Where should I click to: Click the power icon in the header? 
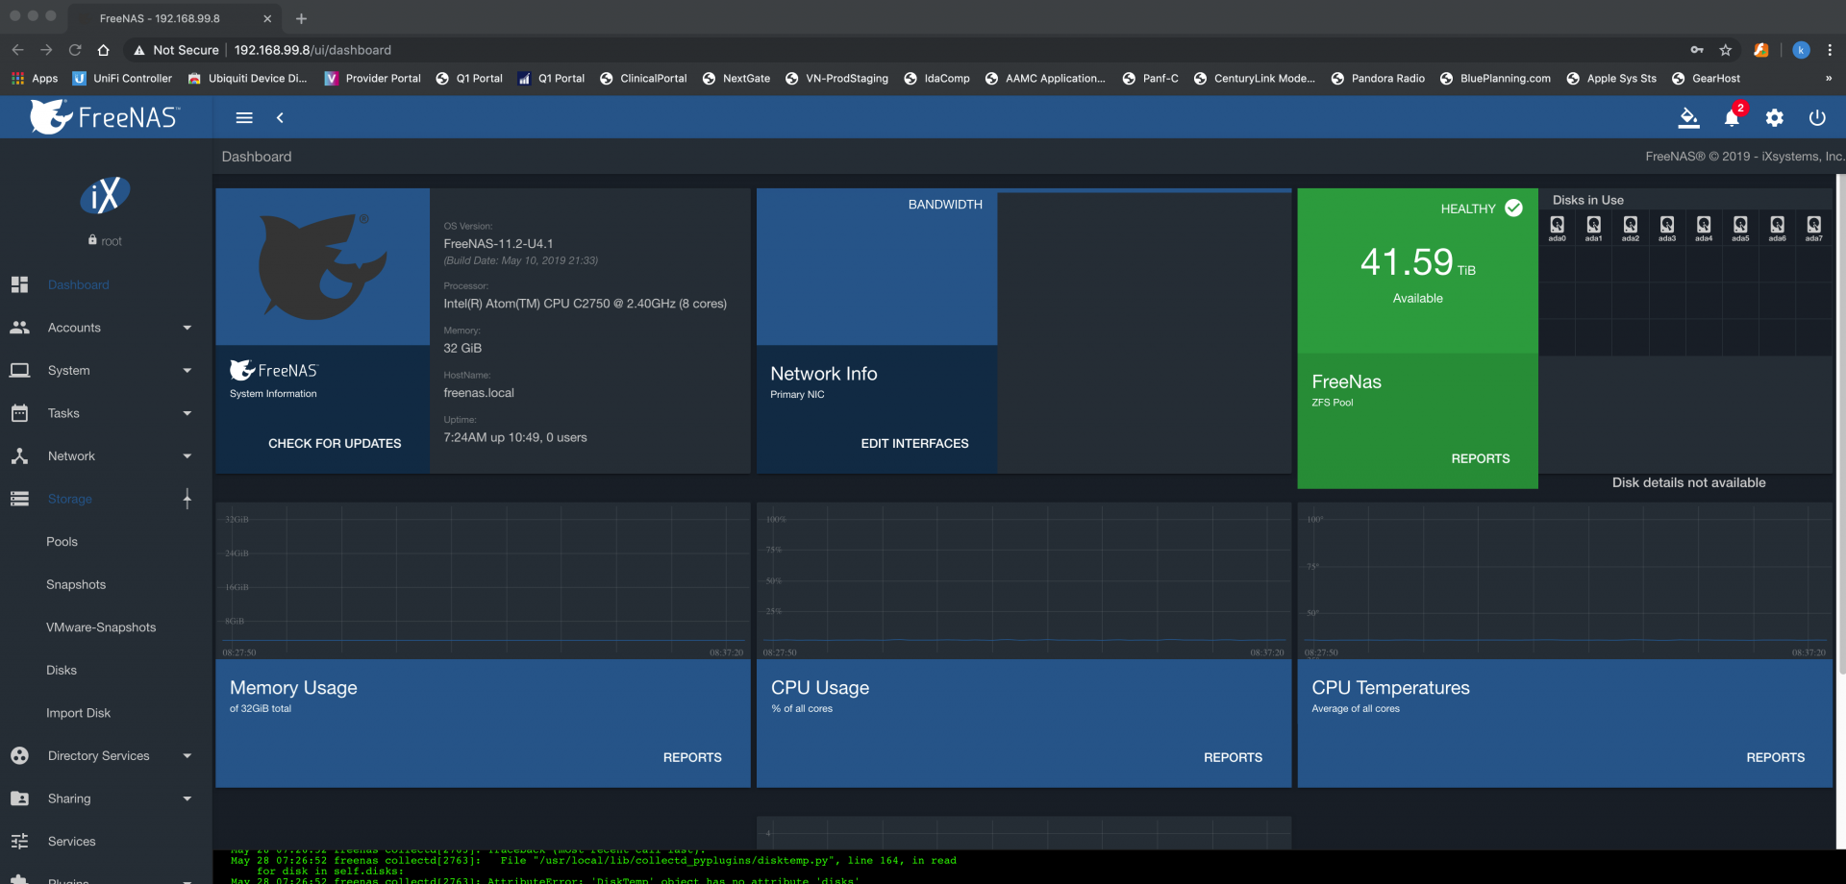point(1817,117)
